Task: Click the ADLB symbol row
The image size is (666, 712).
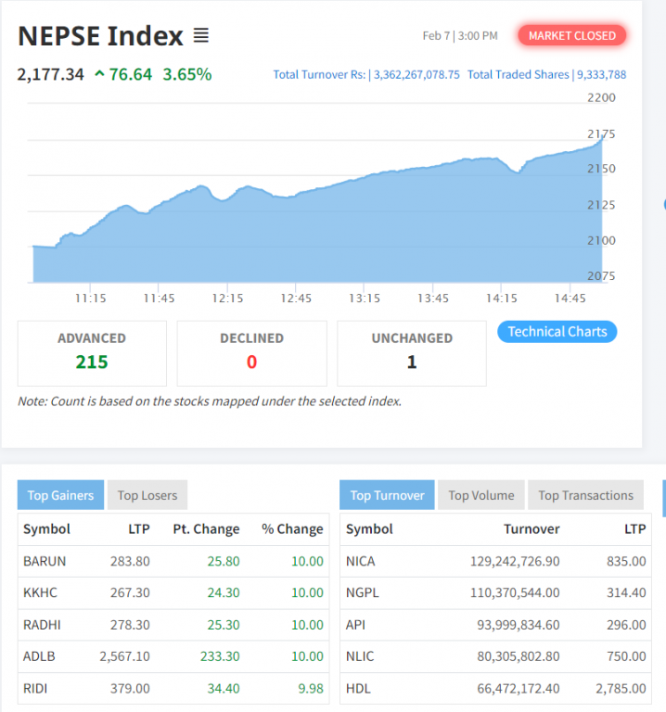Action: coord(40,655)
